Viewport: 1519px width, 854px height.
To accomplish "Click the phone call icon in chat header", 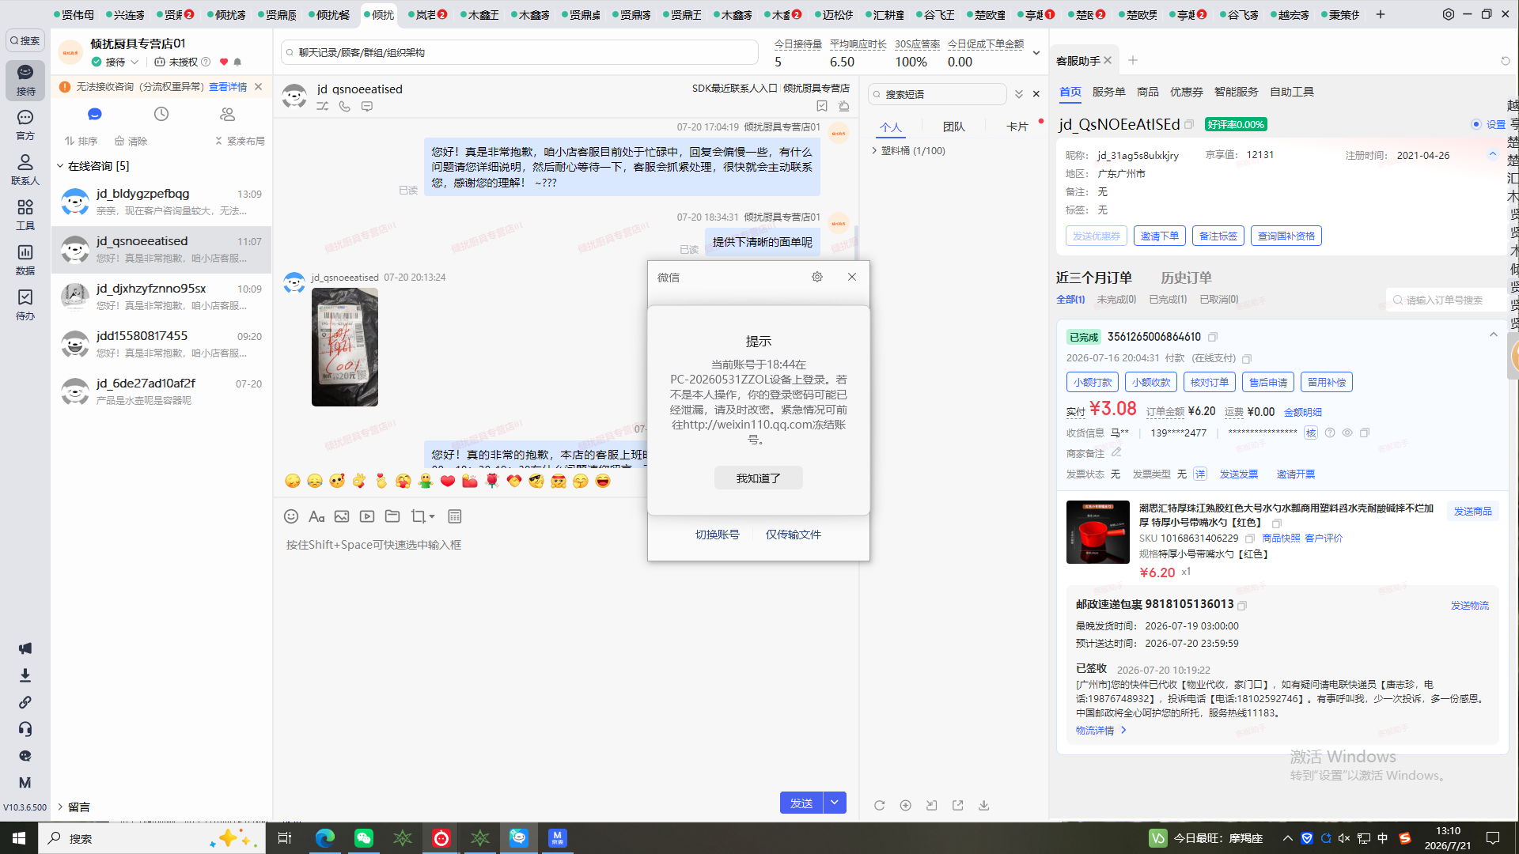I will coord(345,106).
